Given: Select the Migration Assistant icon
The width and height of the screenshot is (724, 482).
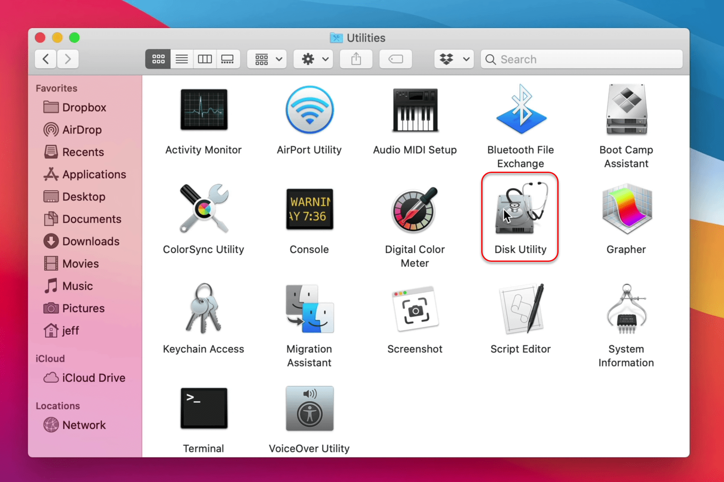Looking at the screenshot, I should 309,308.
